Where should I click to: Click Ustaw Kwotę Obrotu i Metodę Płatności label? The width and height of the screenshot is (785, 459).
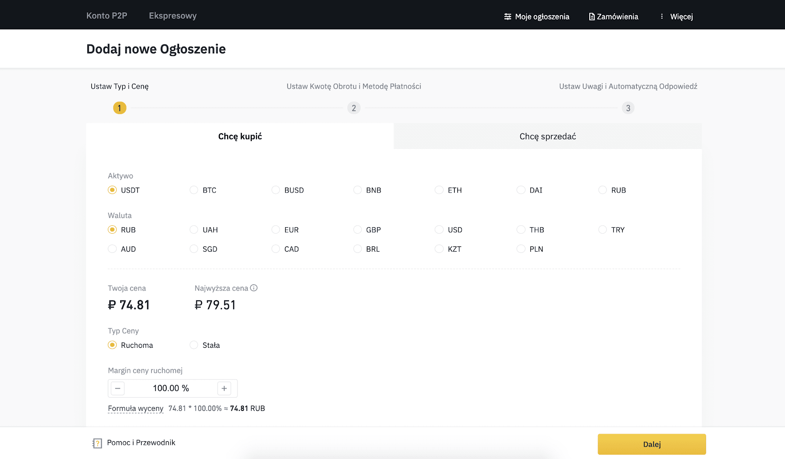[x=354, y=86]
